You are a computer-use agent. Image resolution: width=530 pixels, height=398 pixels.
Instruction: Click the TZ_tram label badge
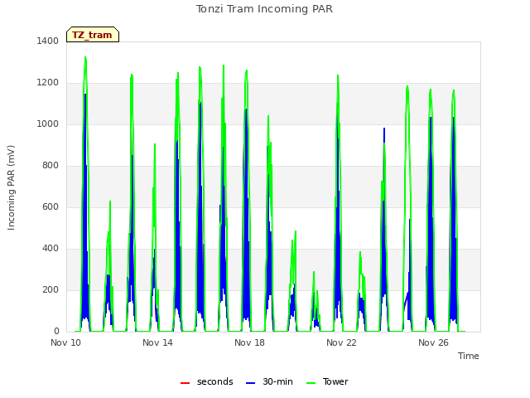pyautogui.click(x=93, y=35)
